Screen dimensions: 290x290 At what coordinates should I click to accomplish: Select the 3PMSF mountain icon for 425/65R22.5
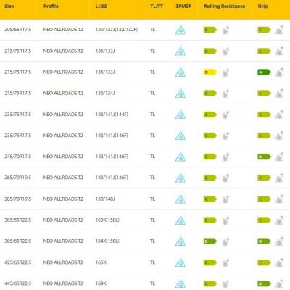(181, 262)
